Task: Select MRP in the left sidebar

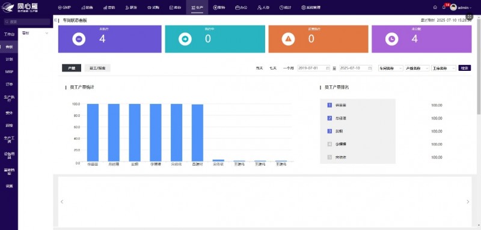Action: point(9,71)
